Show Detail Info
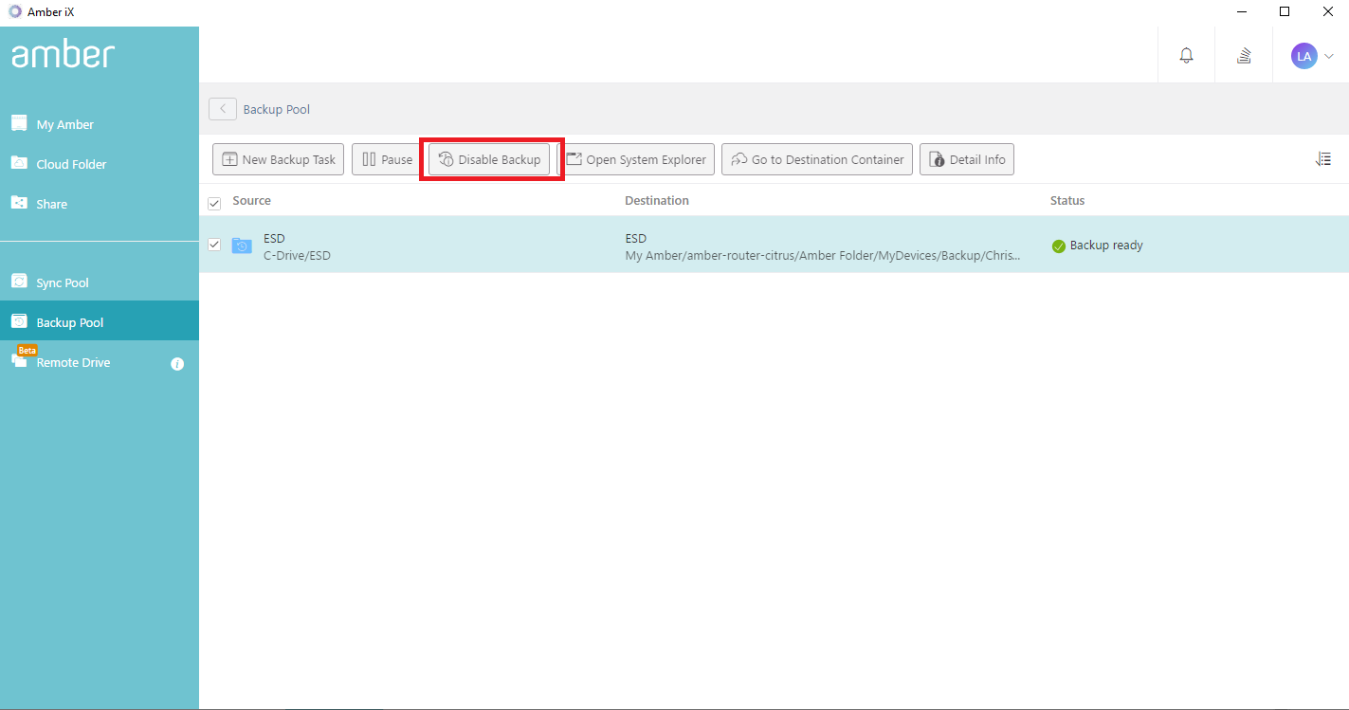The height and width of the screenshot is (710, 1349). pos(967,159)
